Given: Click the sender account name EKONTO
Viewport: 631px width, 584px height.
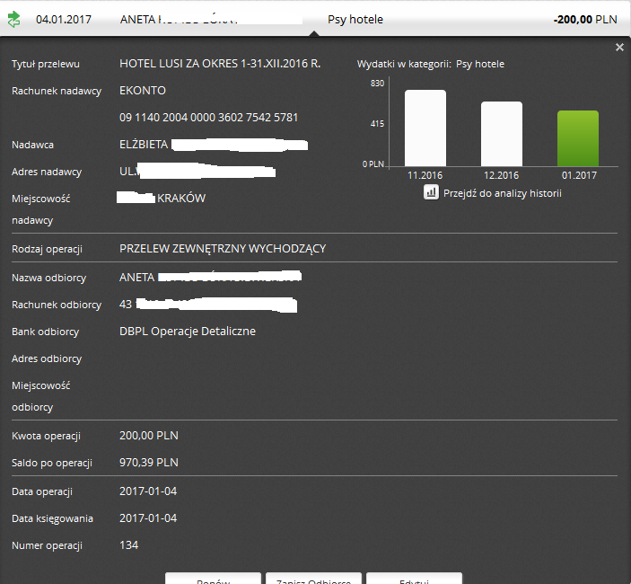Looking at the screenshot, I should [143, 90].
